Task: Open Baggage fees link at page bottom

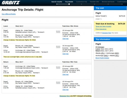Action: click(x=65, y=96)
